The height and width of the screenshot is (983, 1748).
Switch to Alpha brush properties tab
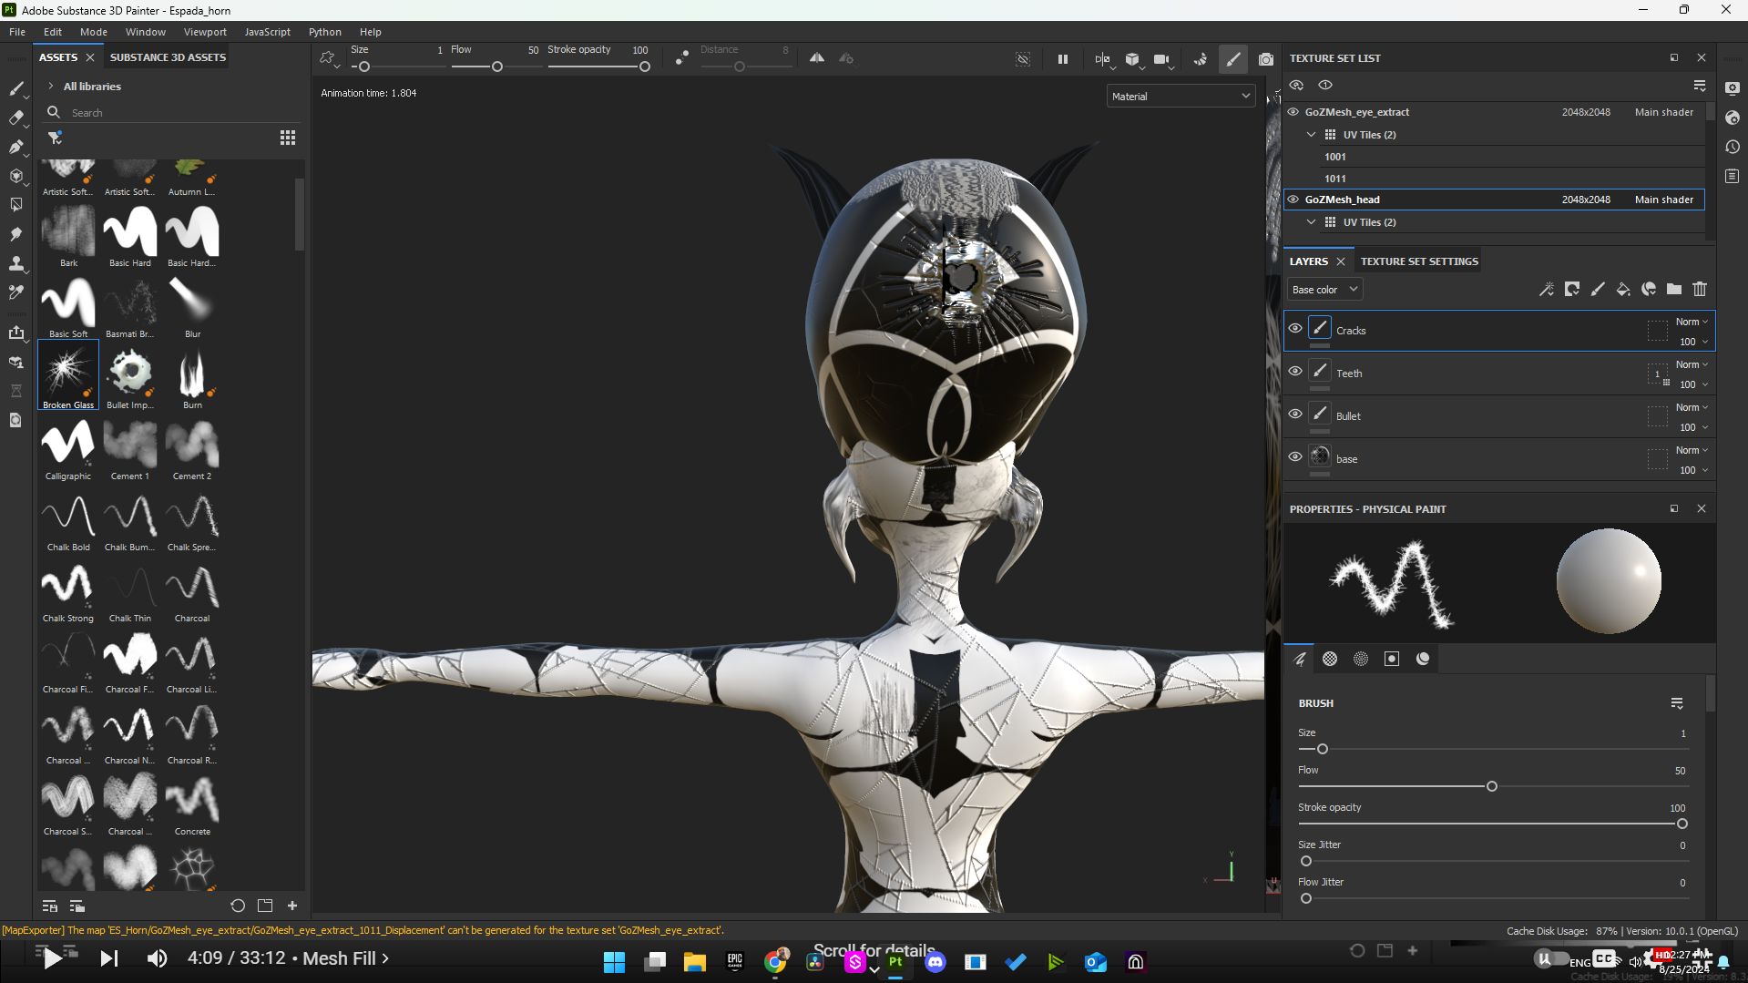point(1330,659)
